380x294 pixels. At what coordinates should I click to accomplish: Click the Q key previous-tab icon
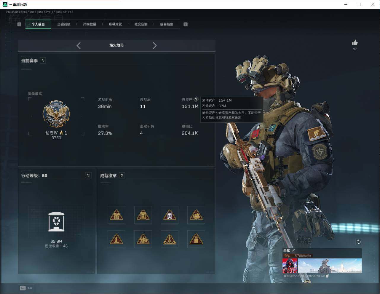(19, 24)
